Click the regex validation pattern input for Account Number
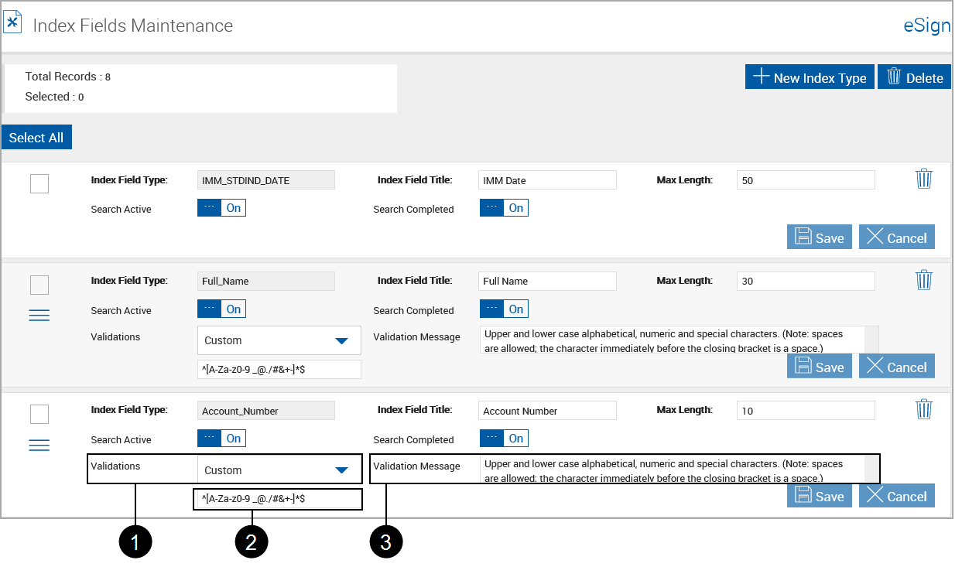Image resolution: width=962 pixels, height=567 pixels. pyautogui.click(x=277, y=499)
